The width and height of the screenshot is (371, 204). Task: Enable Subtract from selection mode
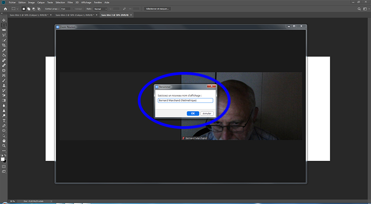click(x=34, y=9)
